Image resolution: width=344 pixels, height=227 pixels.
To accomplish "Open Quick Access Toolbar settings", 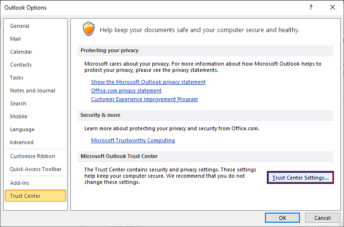I will point(35,169).
